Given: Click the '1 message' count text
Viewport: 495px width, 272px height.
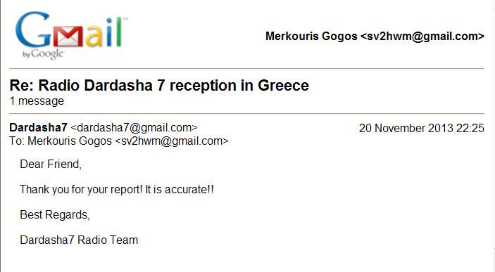Looking at the screenshot, I should coord(37,101).
